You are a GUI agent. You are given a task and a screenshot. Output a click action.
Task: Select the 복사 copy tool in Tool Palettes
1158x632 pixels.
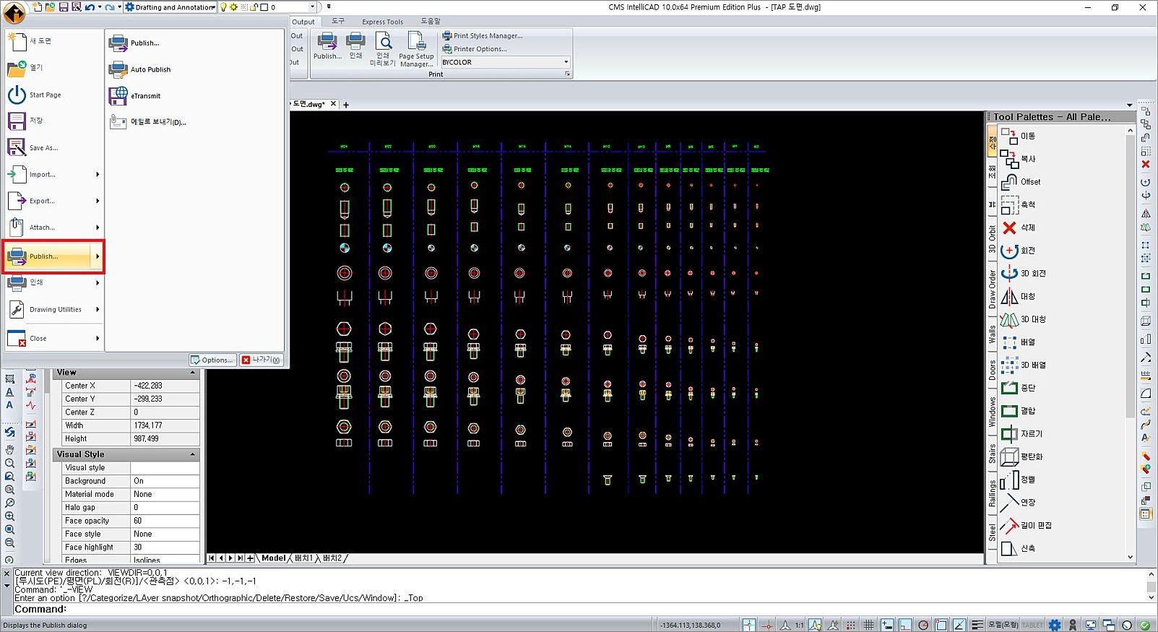(x=1019, y=159)
